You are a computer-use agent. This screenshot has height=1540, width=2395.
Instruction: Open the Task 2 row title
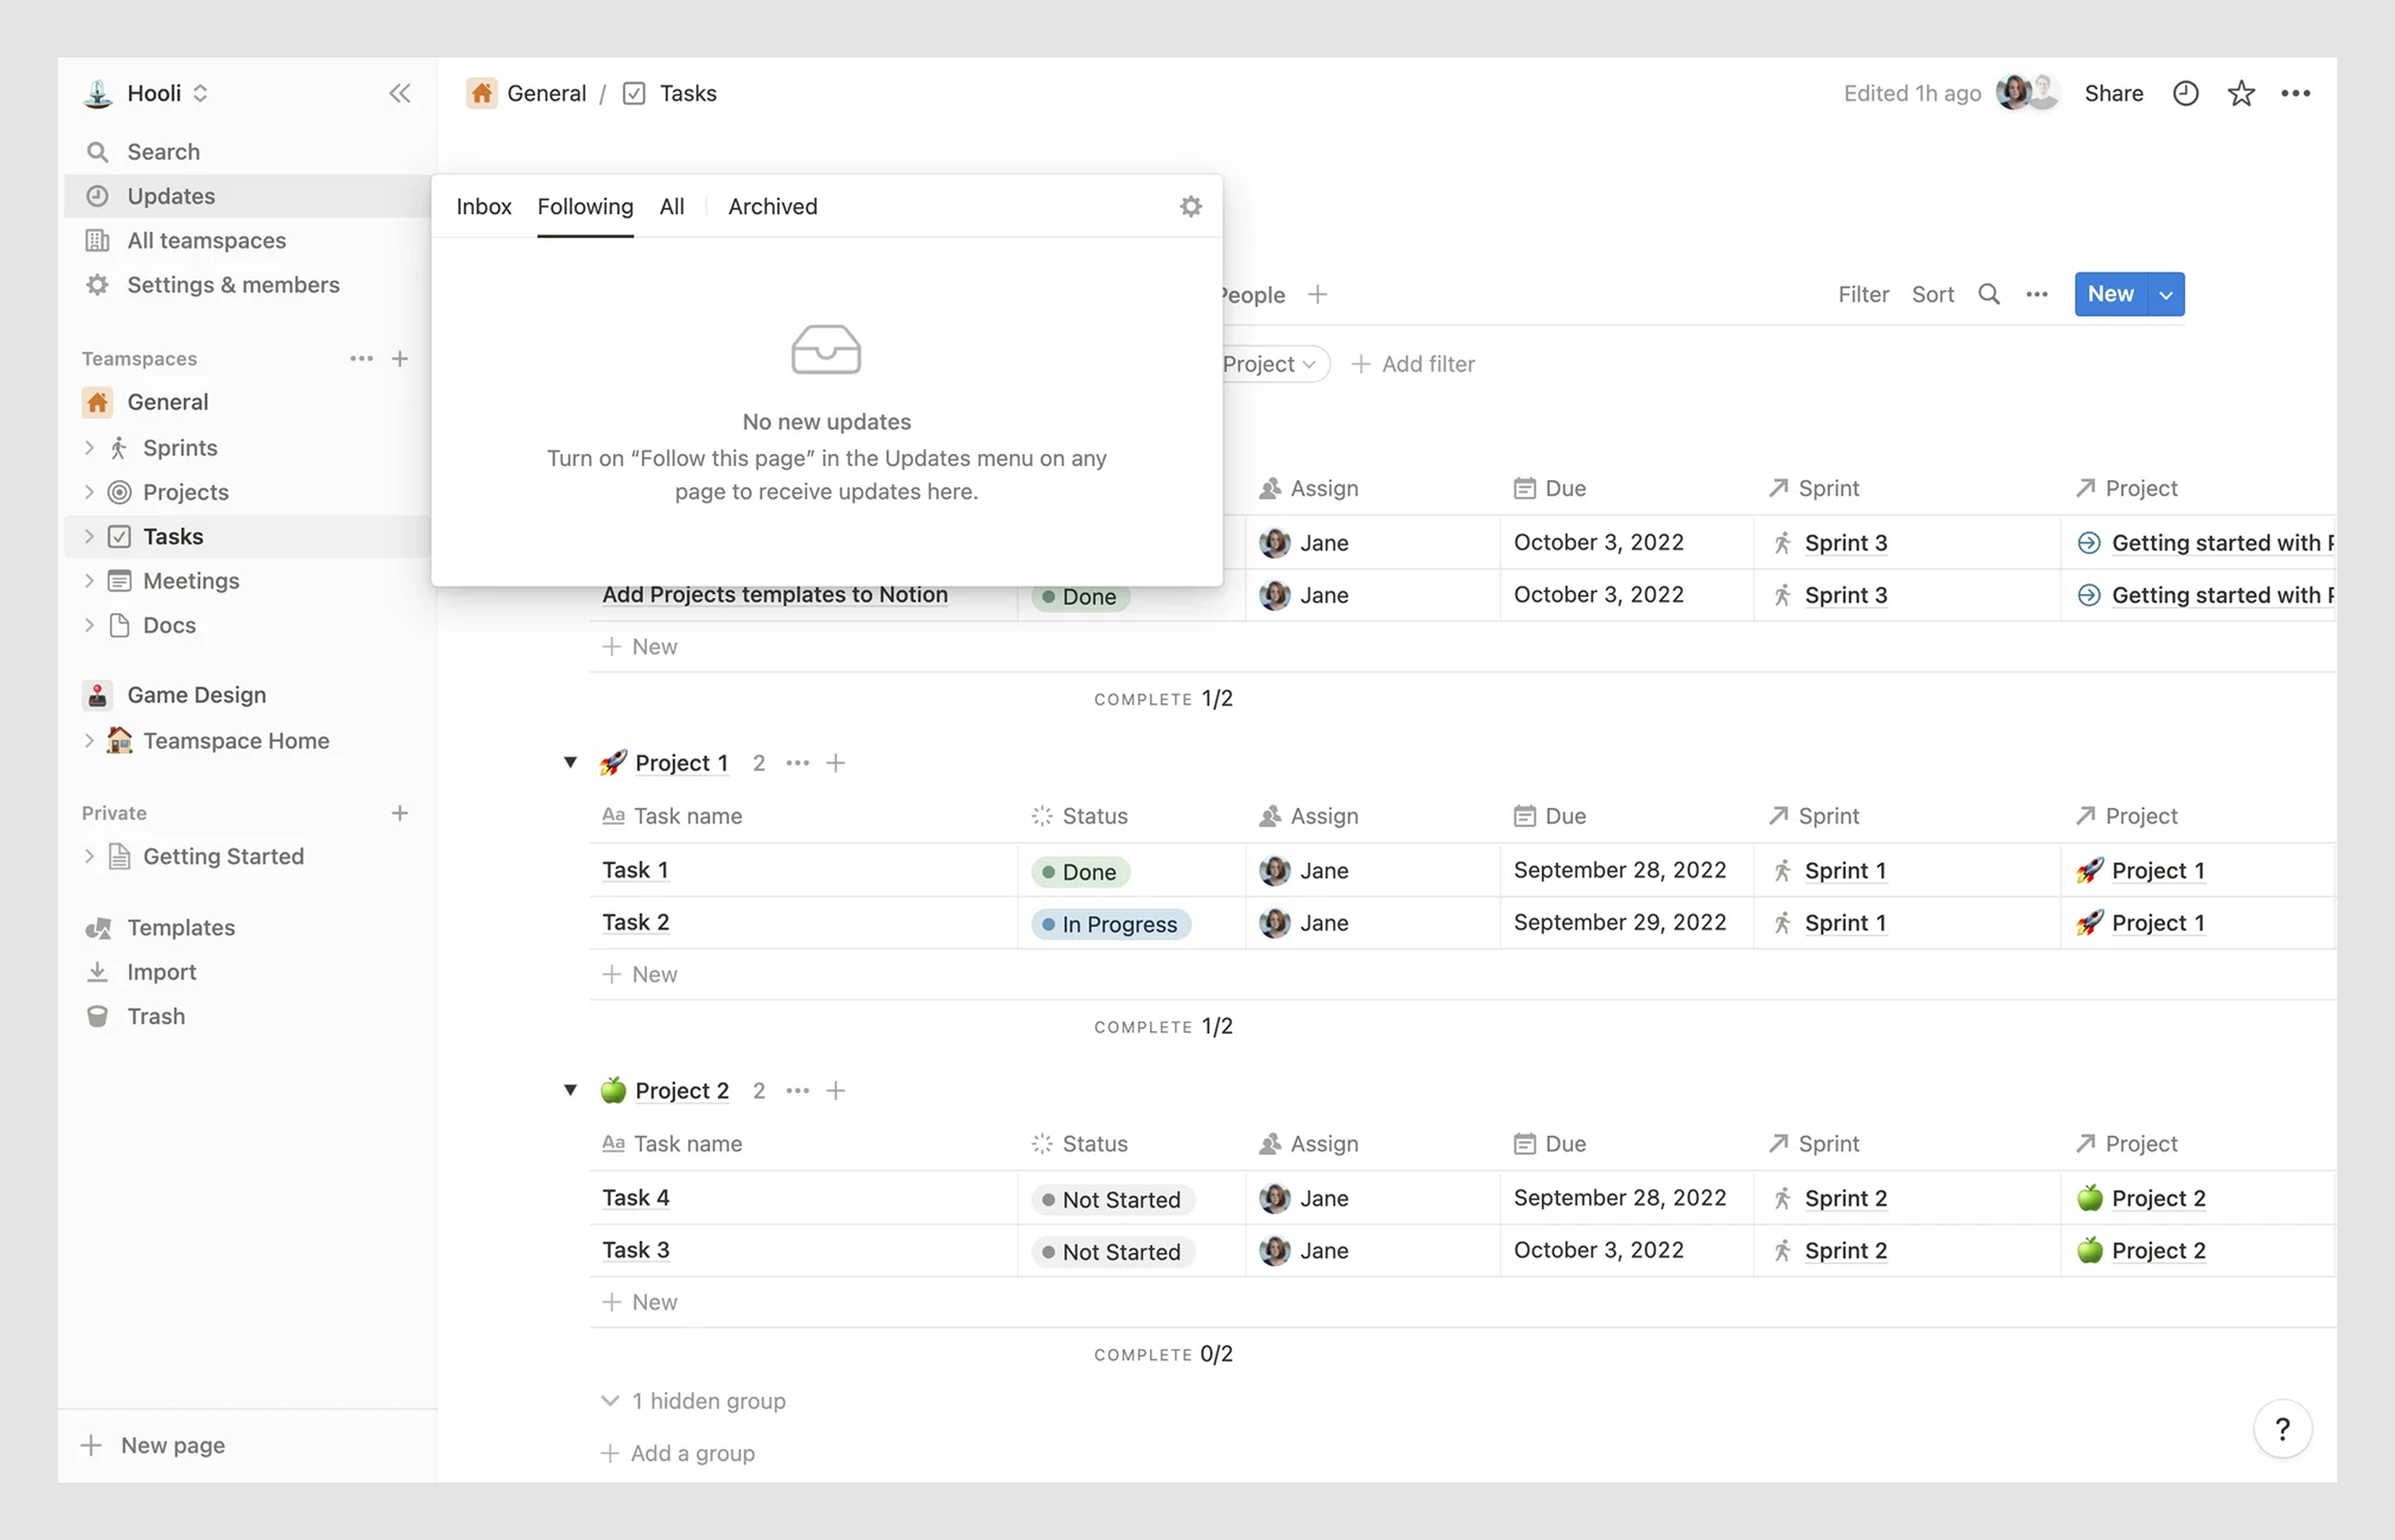point(636,922)
